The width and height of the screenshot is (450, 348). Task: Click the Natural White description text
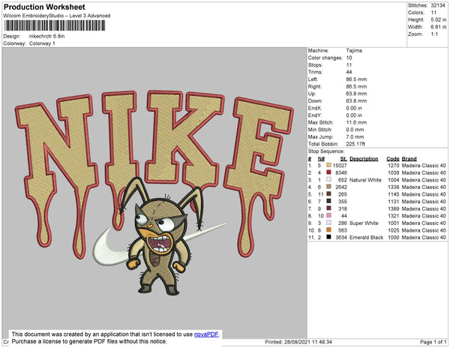[x=365, y=180]
